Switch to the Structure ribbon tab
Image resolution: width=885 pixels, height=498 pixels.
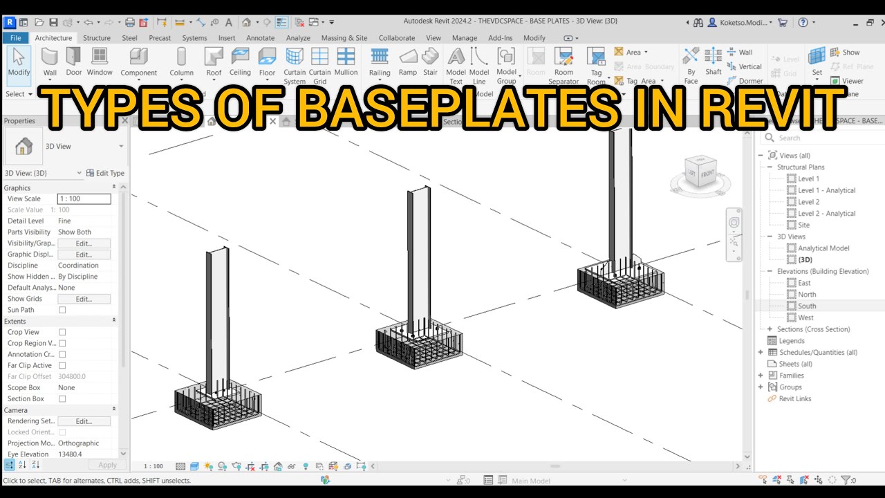[97, 38]
